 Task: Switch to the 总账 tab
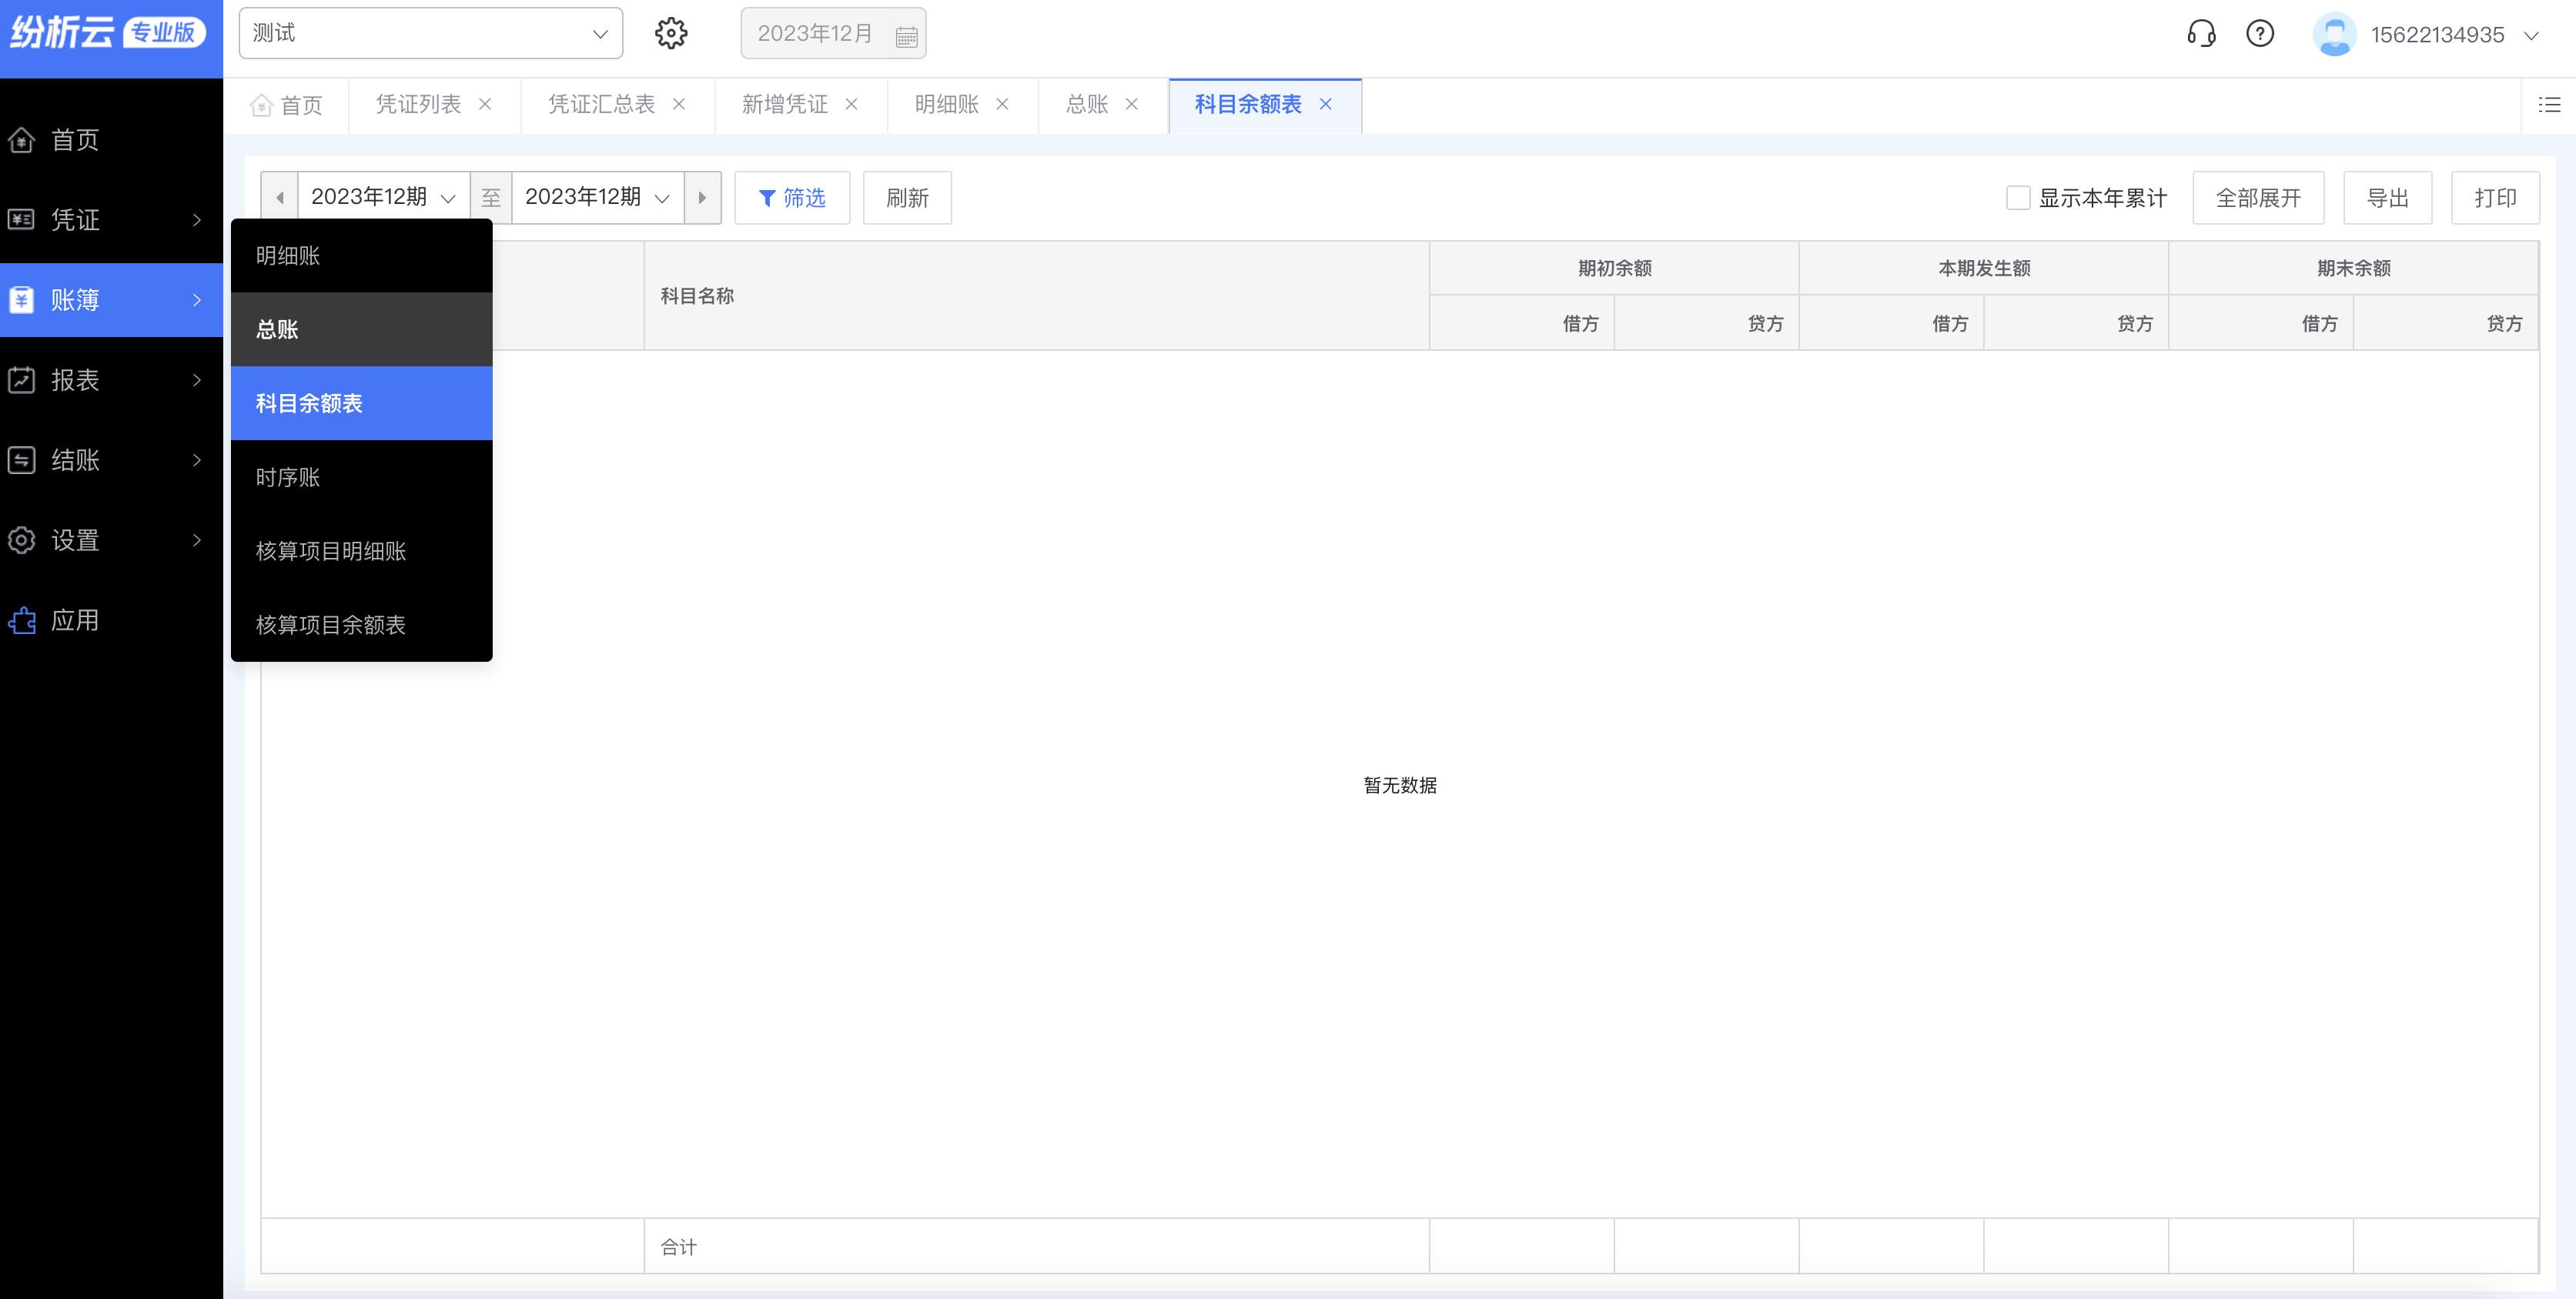coord(1087,104)
